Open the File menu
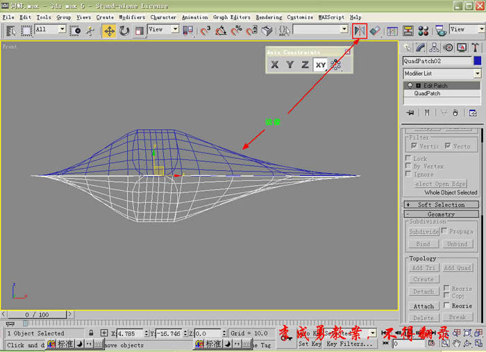The width and height of the screenshot is (486, 352). [8, 17]
